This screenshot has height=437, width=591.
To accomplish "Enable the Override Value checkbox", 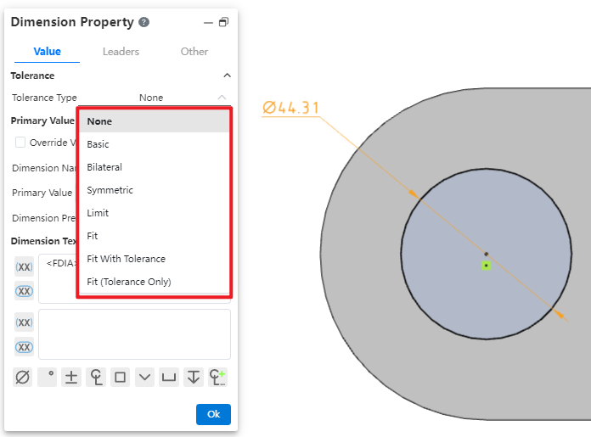I will click(20, 143).
